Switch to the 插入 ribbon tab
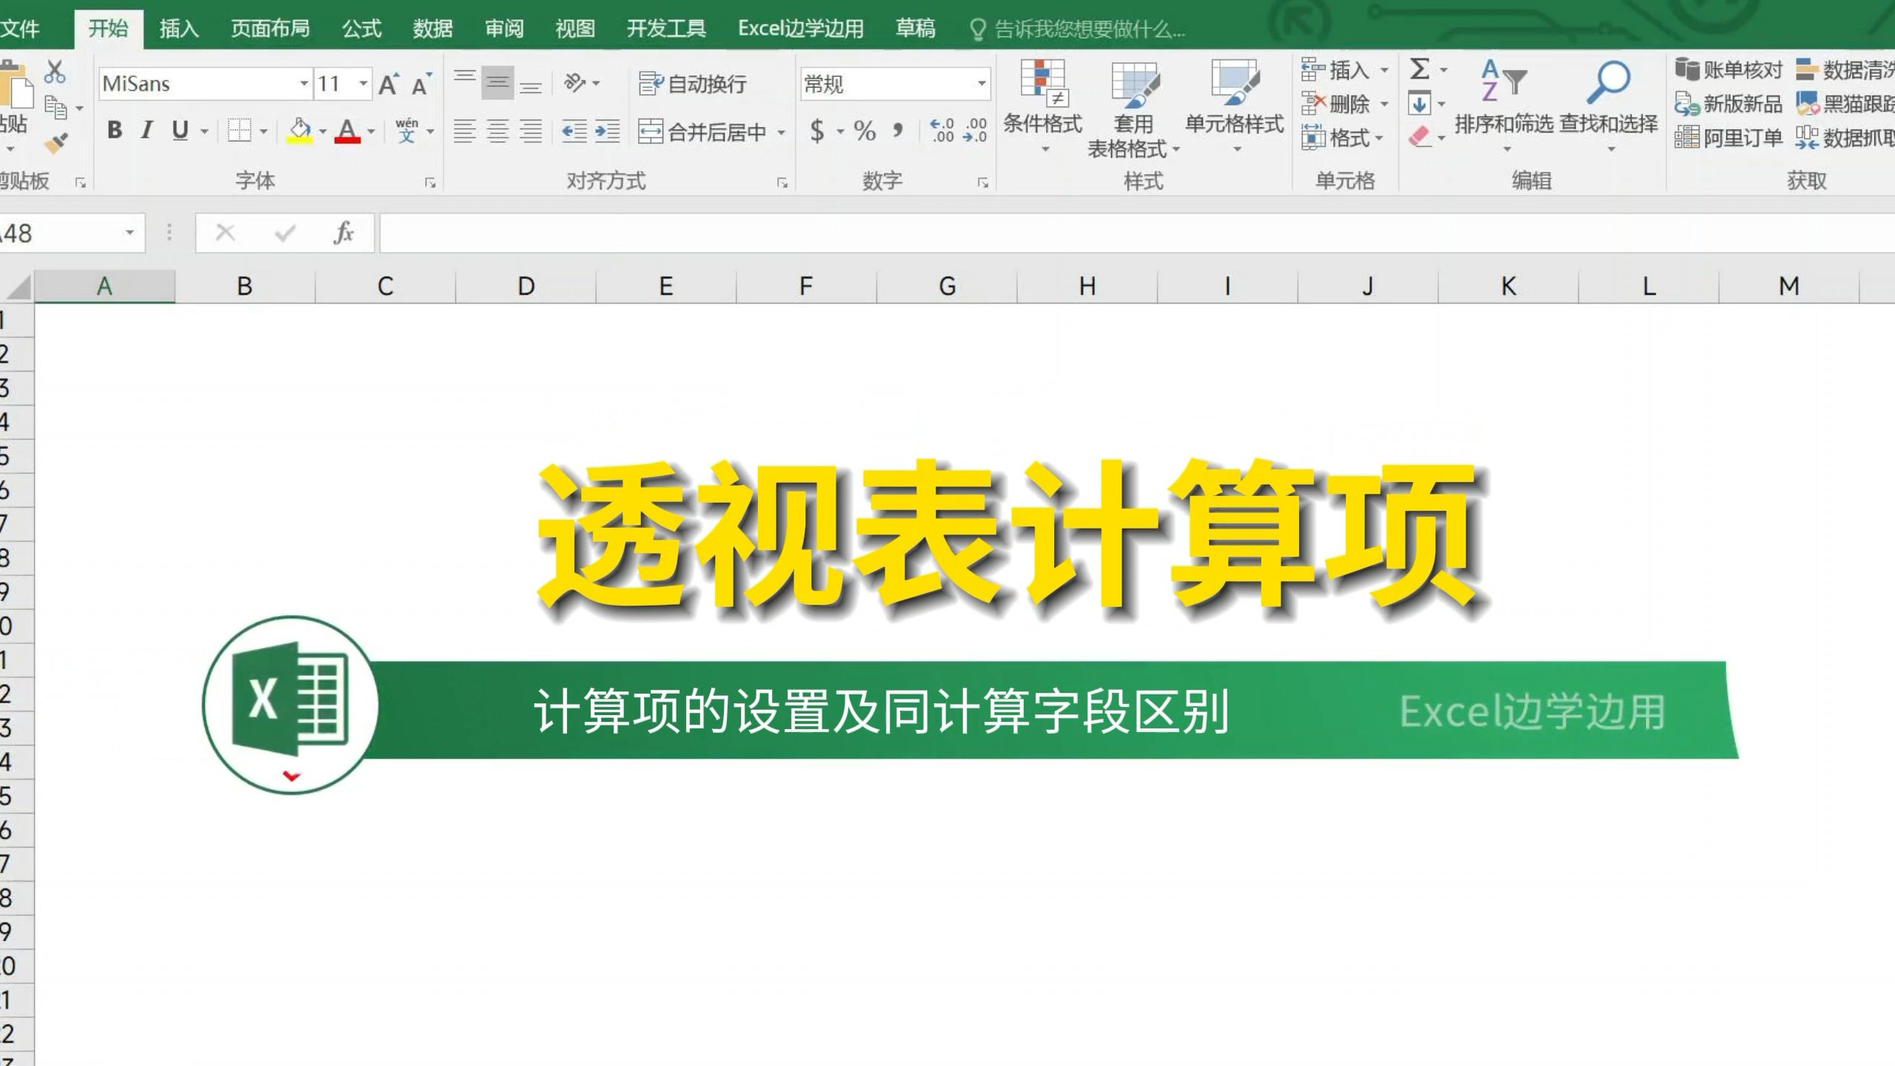This screenshot has height=1066, width=1895. tap(178, 30)
